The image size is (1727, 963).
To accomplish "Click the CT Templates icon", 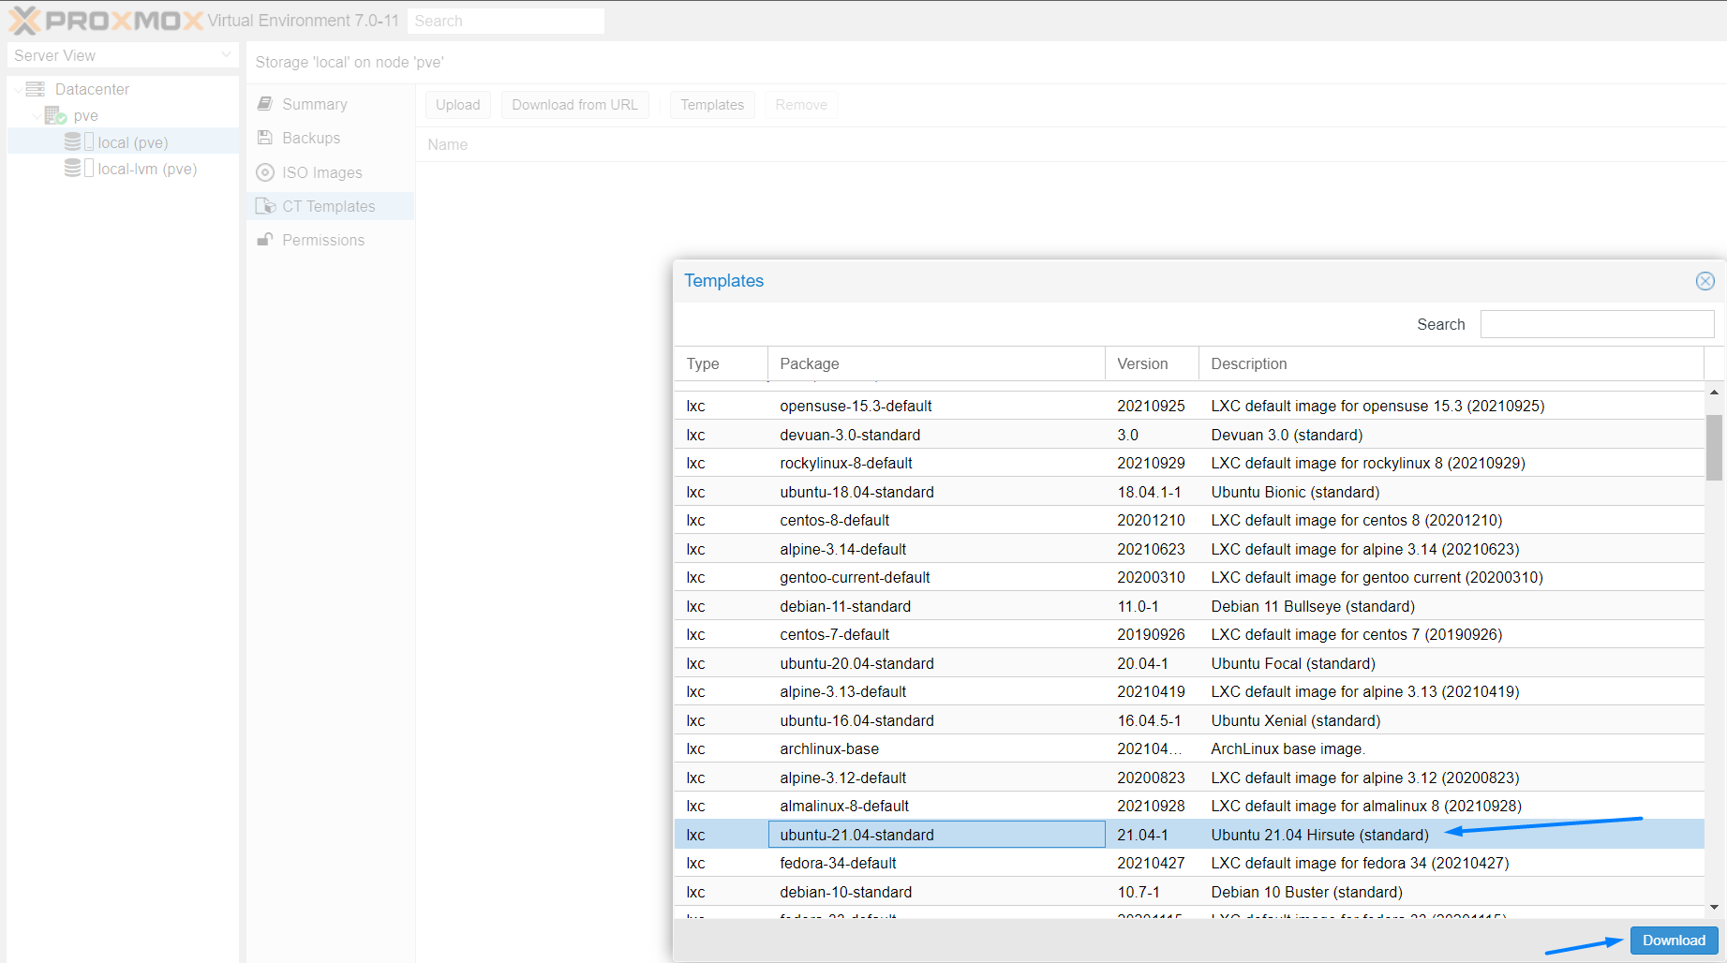I will [265, 206].
